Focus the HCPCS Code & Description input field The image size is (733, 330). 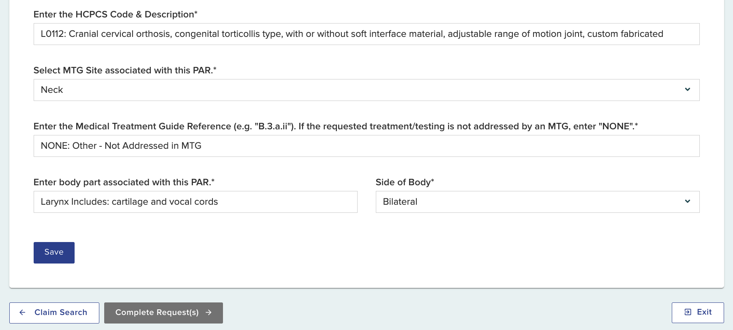click(366, 34)
